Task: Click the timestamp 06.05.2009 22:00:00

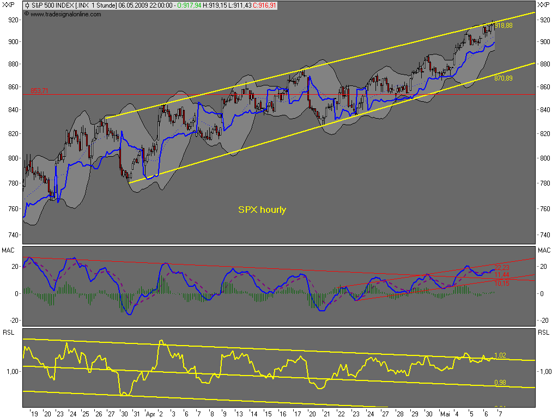Action: click(x=145, y=5)
